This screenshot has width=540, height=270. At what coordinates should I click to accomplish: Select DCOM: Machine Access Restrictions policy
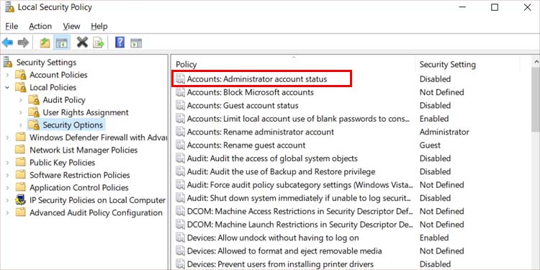[300, 211]
